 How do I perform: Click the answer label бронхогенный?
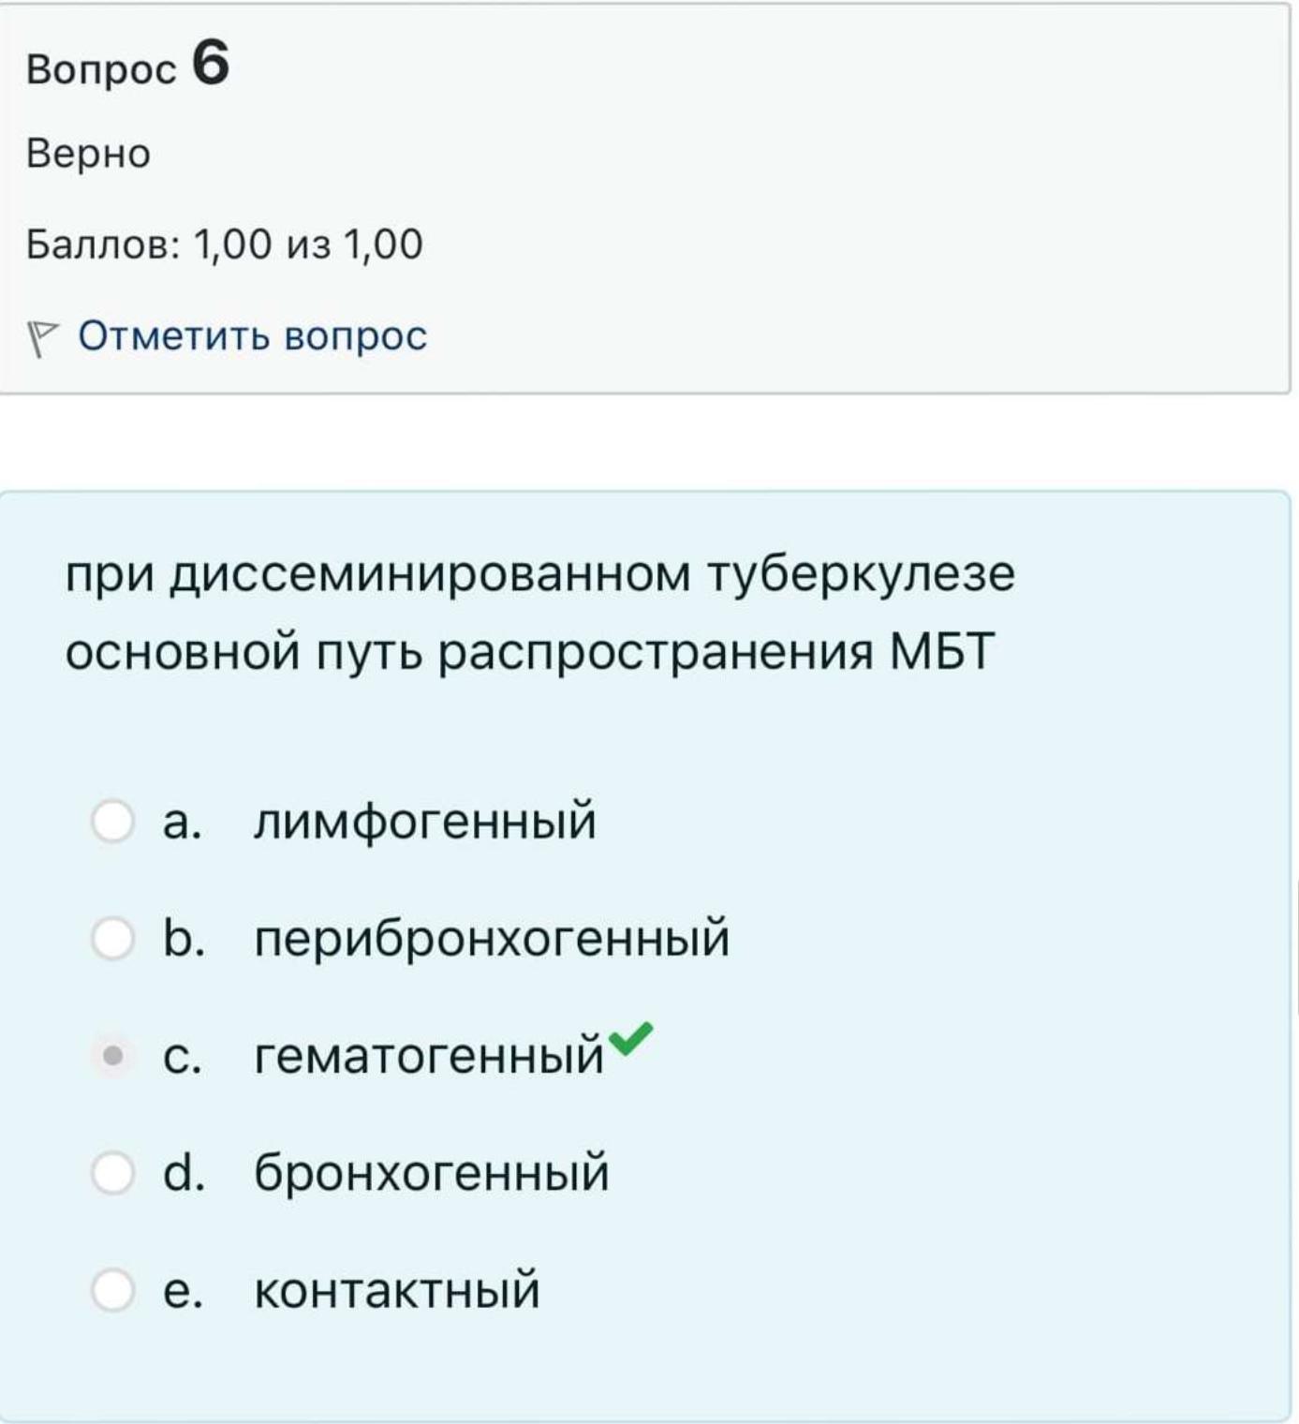click(432, 1173)
